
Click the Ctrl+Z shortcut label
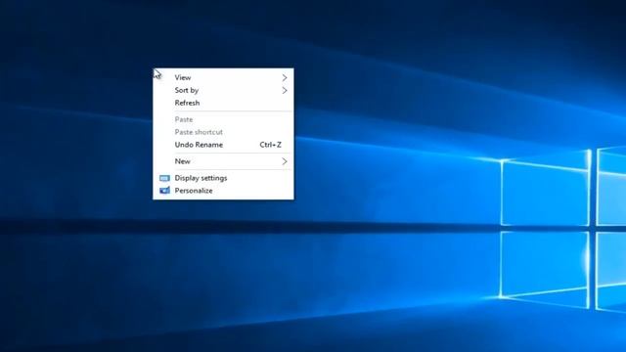270,145
